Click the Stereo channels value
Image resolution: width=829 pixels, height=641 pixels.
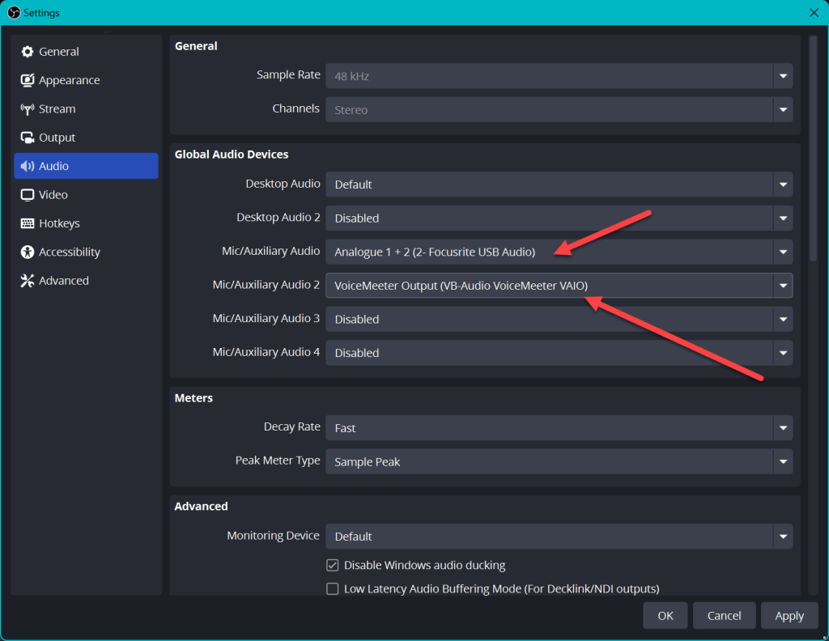click(351, 110)
